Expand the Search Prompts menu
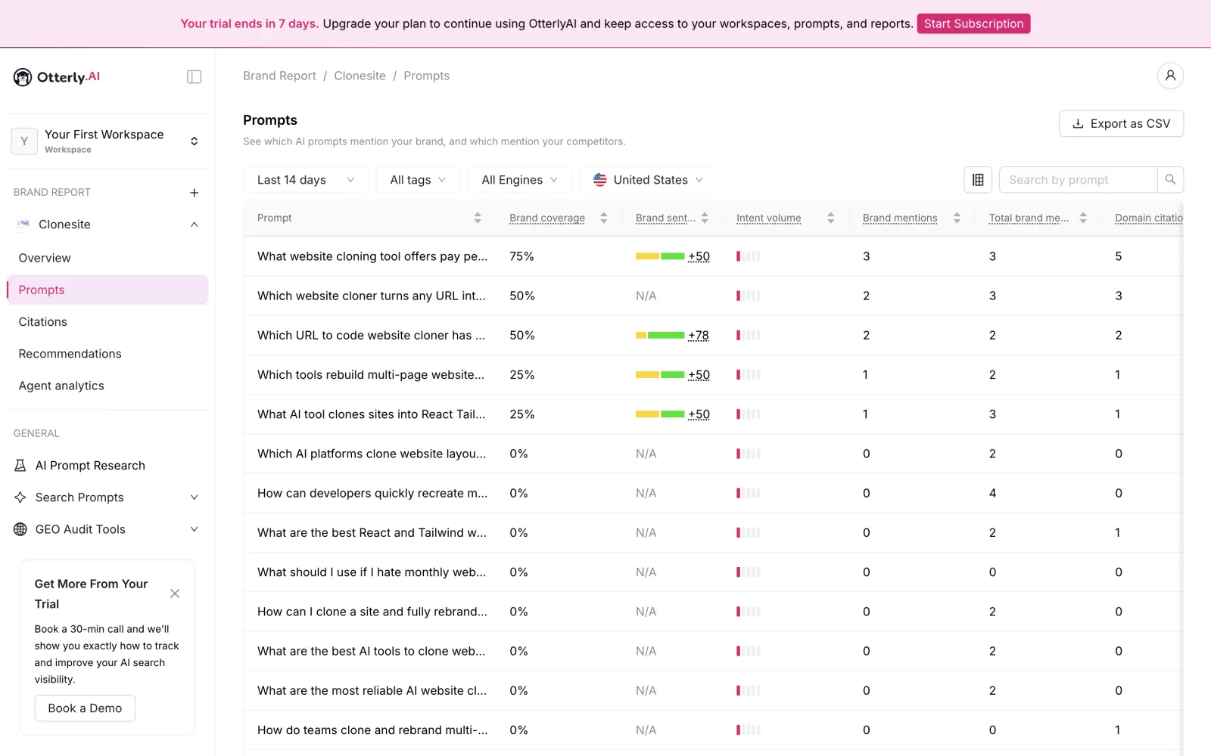Image resolution: width=1211 pixels, height=756 pixels. coord(195,497)
